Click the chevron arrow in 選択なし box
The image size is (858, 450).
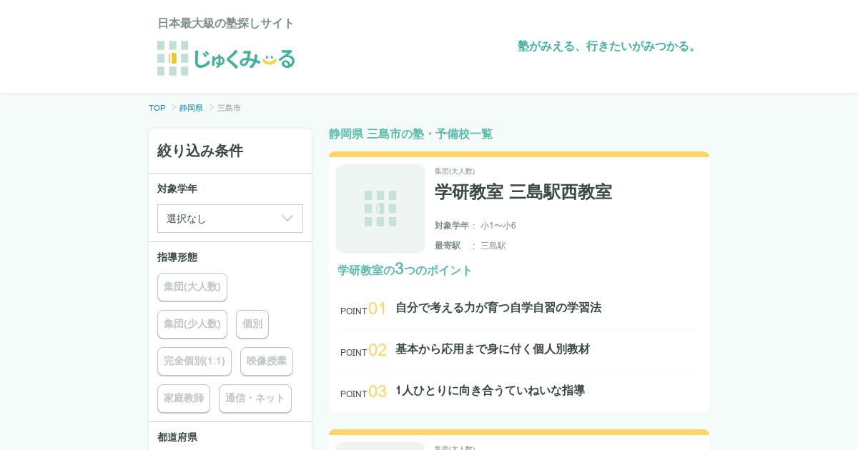[287, 219]
